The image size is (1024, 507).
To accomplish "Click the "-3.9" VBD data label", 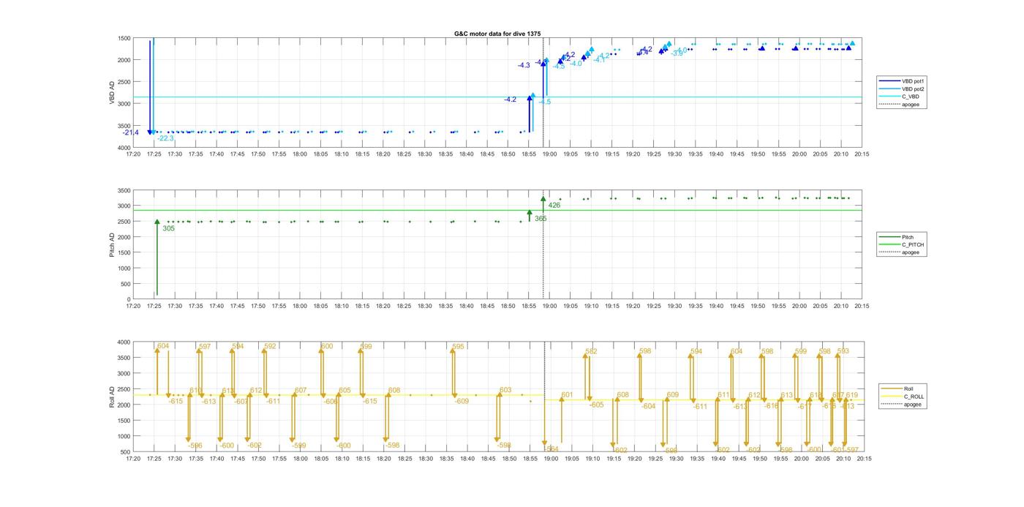I will (677, 53).
